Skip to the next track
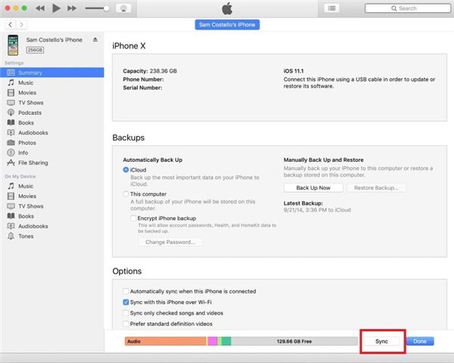 (x=72, y=8)
